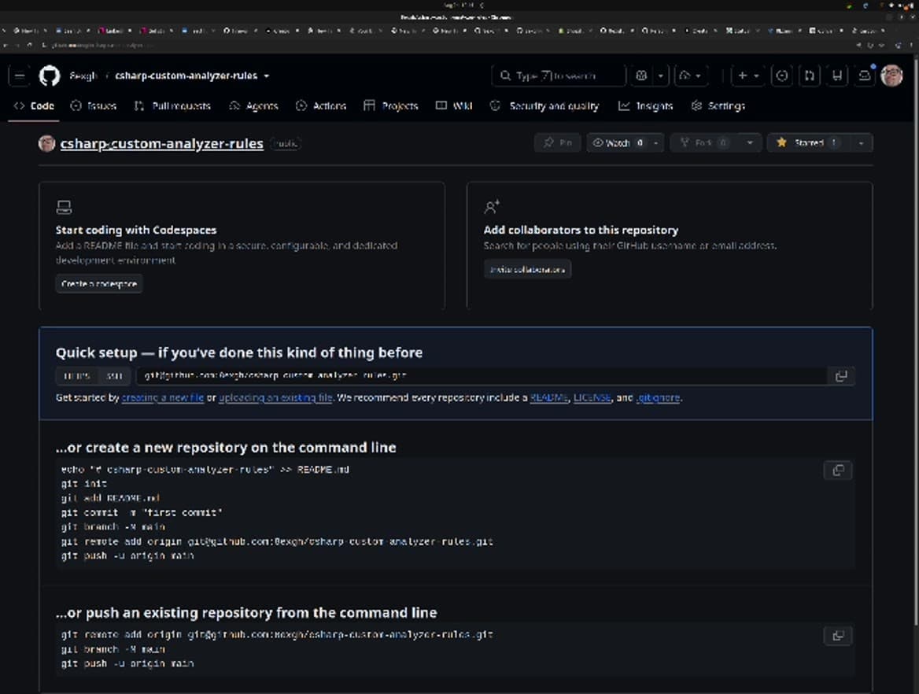
Task: Click the README link
Action: [549, 397]
